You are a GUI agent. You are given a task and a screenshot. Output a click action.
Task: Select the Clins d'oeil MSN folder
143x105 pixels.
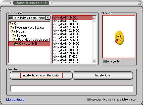29,44
